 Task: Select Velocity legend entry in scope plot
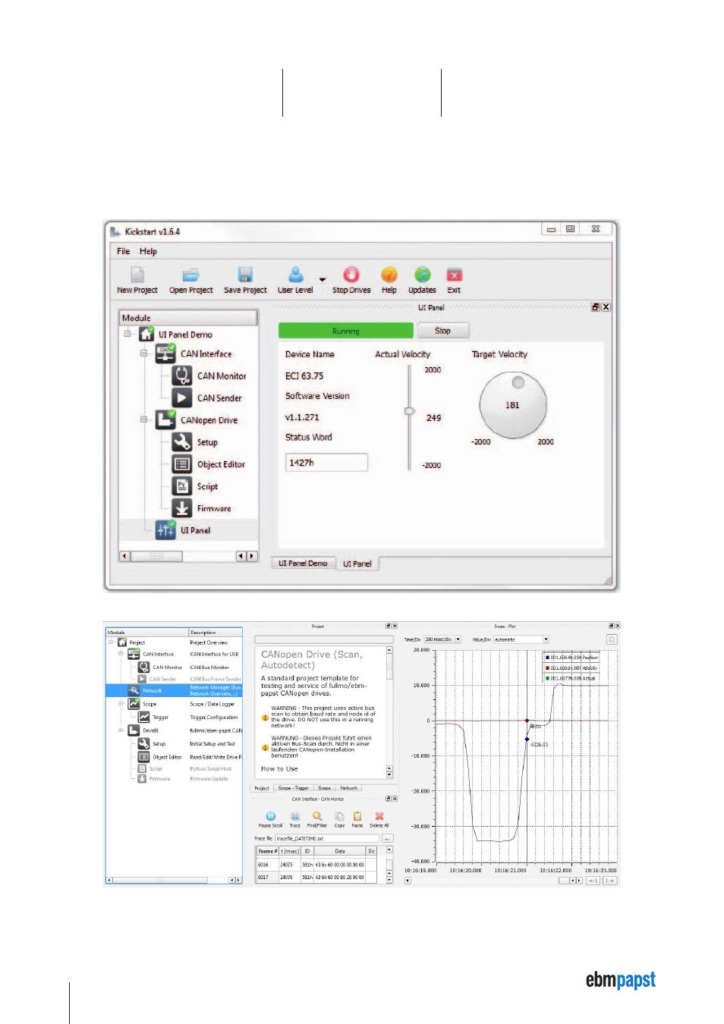pos(571,668)
